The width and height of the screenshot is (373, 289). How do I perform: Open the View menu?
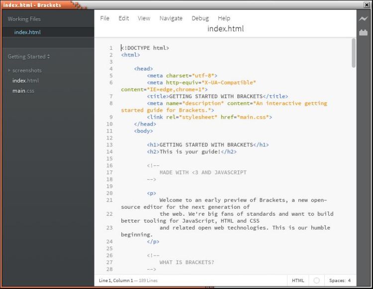point(144,18)
